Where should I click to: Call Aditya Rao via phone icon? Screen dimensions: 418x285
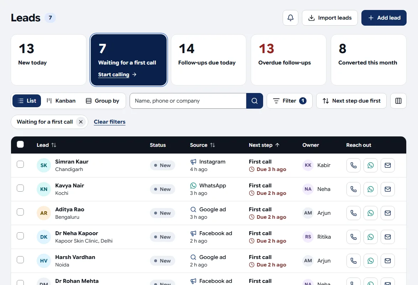pyautogui.click(x=354, y=213)
